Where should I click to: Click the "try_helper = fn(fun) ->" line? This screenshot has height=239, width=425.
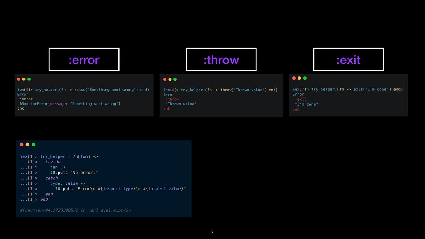[59, 156]
